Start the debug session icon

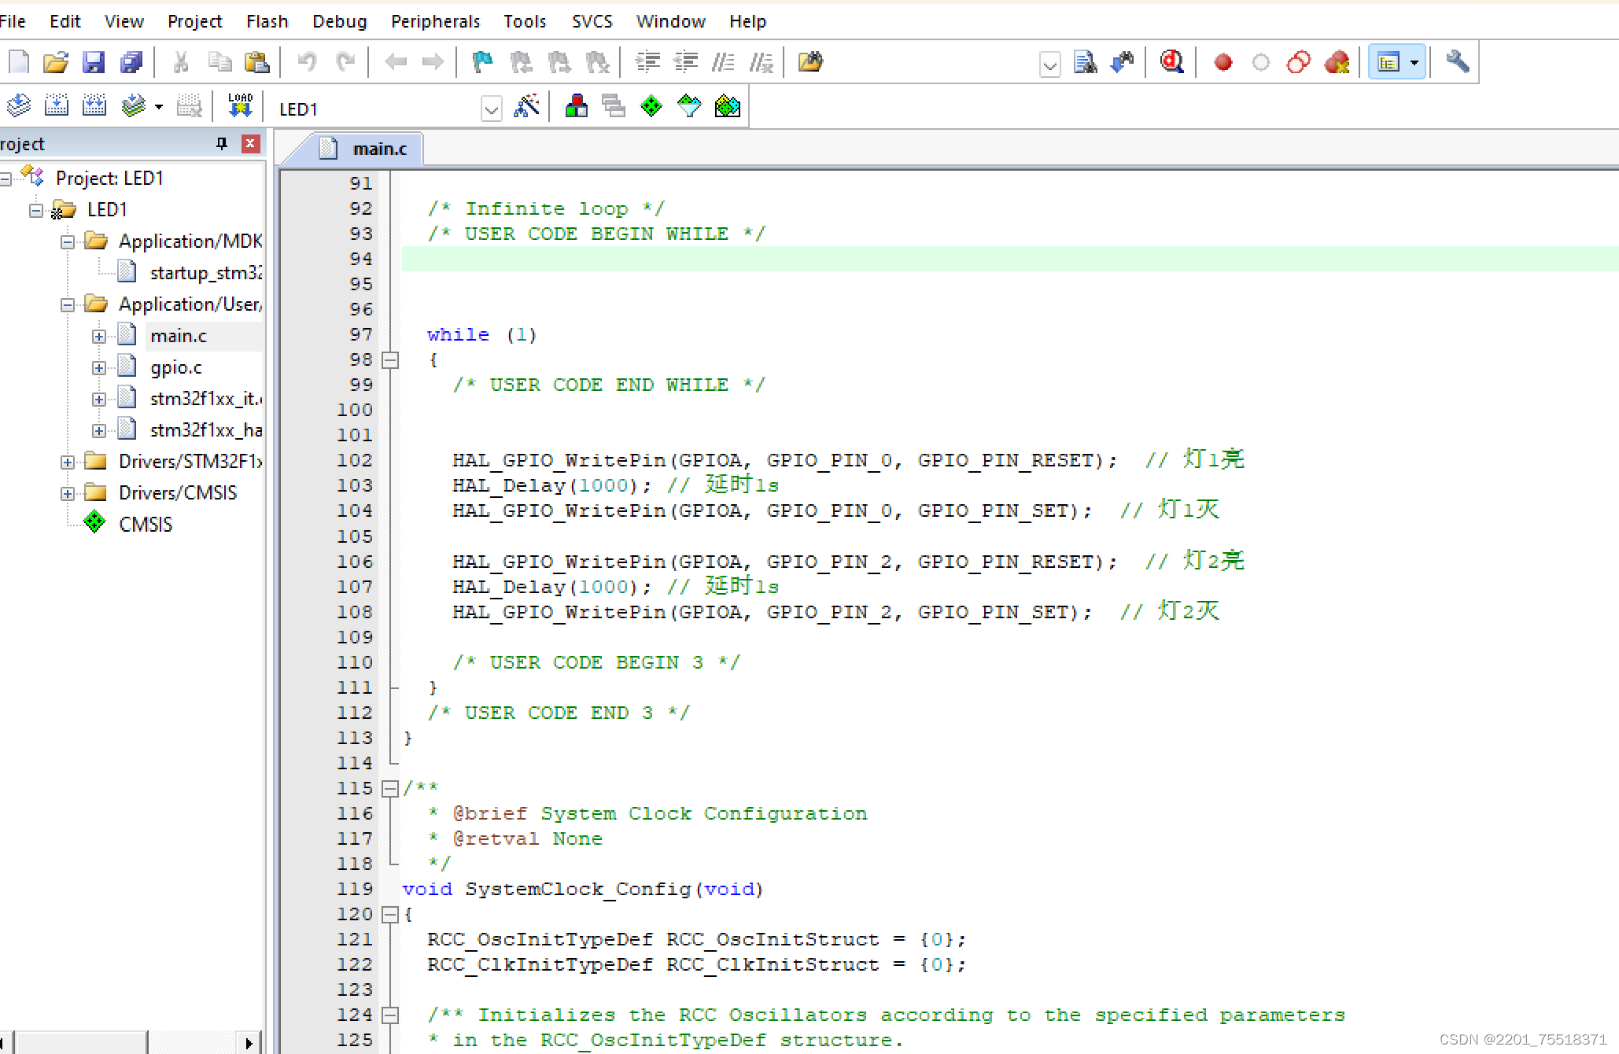(x=1171, y=62)
